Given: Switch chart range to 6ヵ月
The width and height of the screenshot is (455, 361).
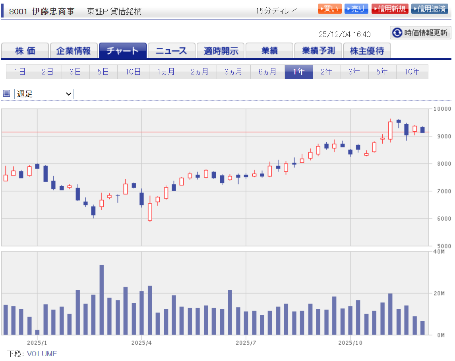Looking at the screenshot, I should [x=267, y=72].
